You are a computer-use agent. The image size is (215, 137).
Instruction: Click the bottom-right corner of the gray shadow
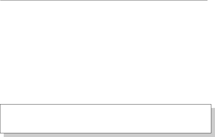click(x=214, y=136)
